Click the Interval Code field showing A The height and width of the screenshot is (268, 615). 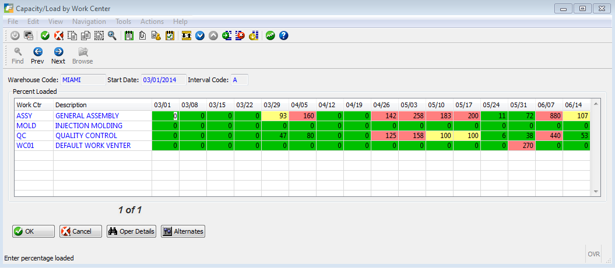(239, 80)
